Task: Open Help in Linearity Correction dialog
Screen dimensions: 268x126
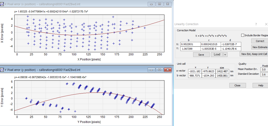Action: (x=260, y=86)
